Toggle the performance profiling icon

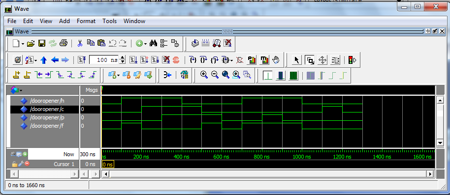pyautogui.click(x=252, y=60)
